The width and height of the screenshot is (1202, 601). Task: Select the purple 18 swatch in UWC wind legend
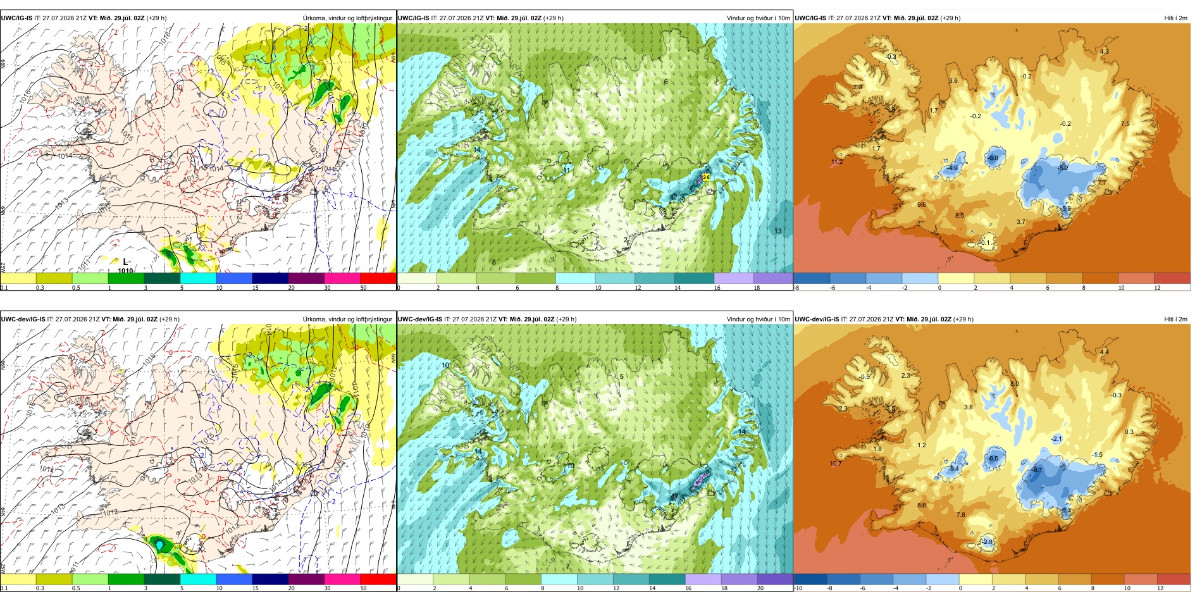pyautogui.click(x=773, y=278)
